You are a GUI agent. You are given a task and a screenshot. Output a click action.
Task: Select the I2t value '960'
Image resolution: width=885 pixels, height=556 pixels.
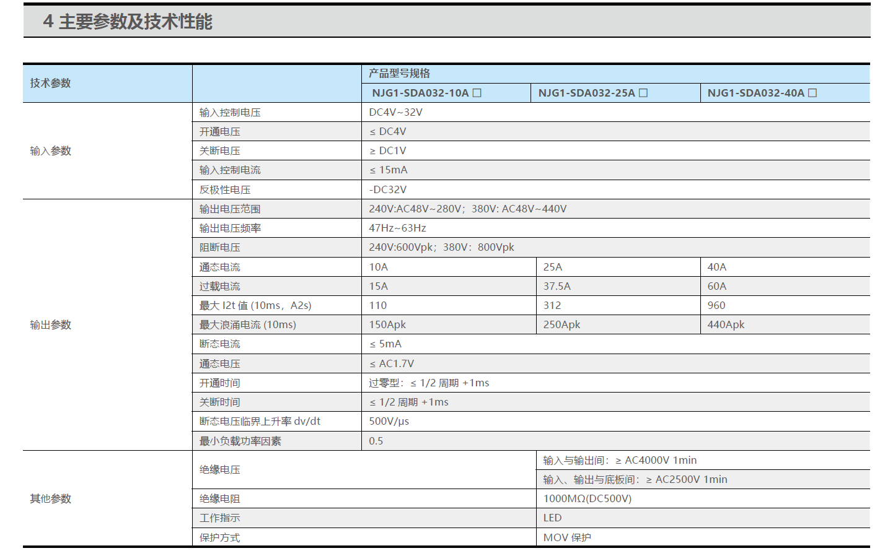(x=716, y=305)
